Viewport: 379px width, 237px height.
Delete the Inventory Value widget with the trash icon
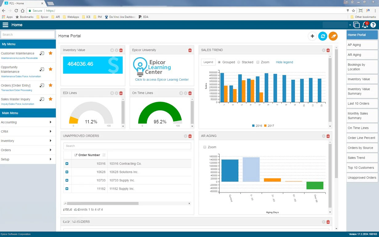coord(121,50)
